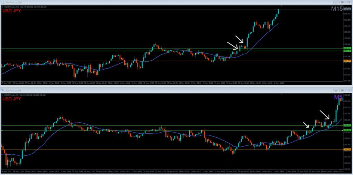
Task: Click '19 Nov 08:05' on the M5 time axis
Action: click(279, 171)
